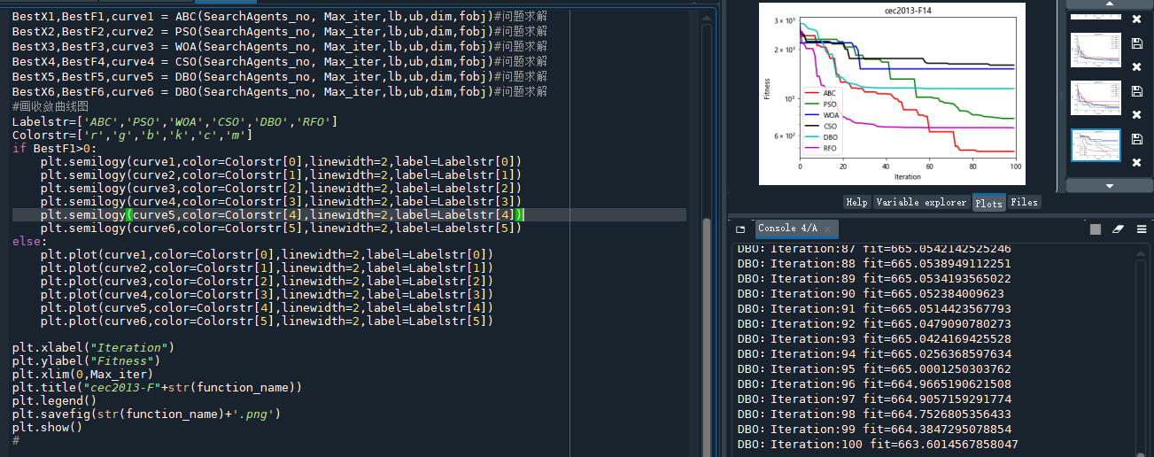Save the selected plot thumbnail image

[1137, 139]
